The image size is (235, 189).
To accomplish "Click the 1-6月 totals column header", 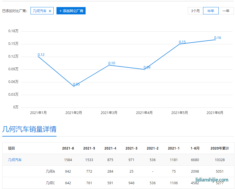I will tap(195, 148).
